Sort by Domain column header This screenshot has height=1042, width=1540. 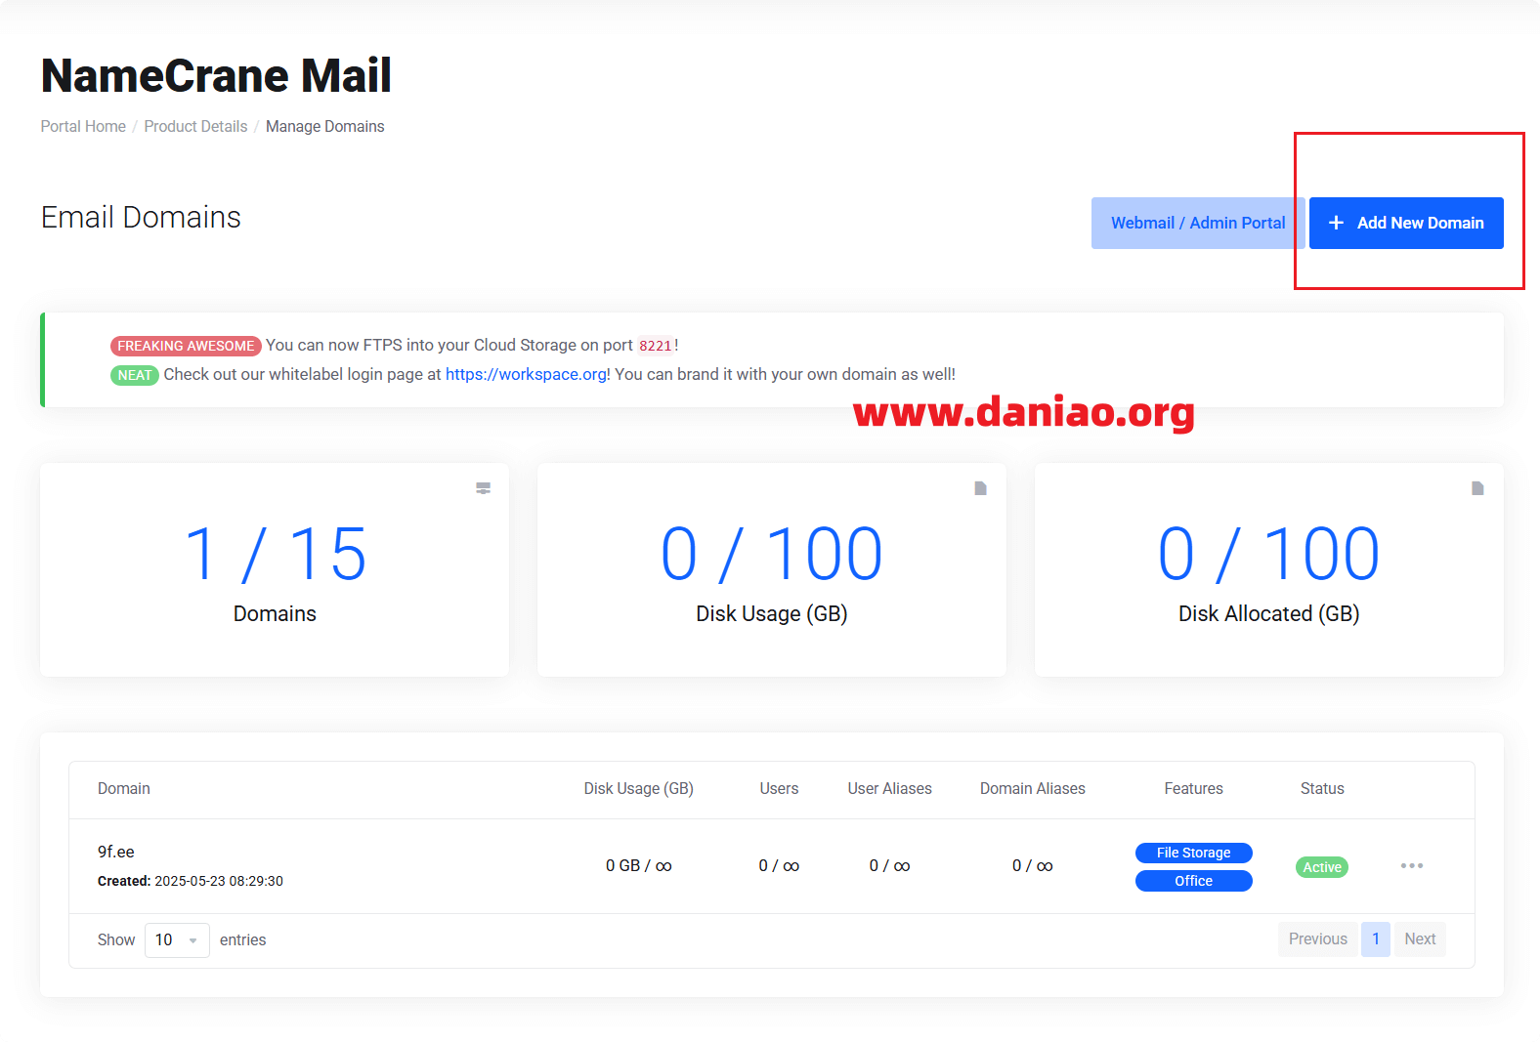(x=124, y=788)
